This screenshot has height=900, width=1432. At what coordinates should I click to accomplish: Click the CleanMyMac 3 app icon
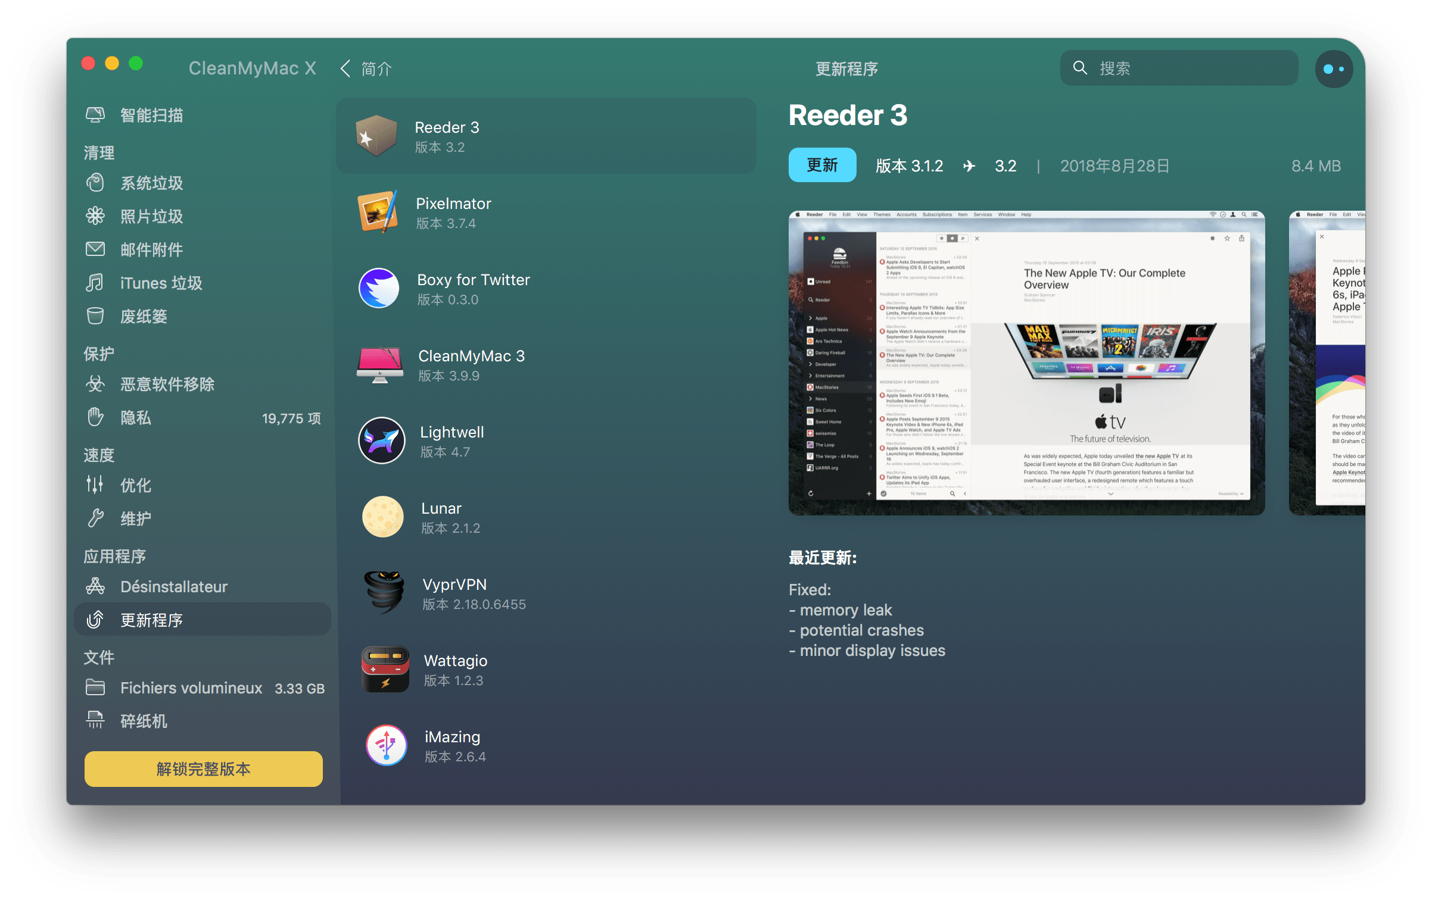click(380, 365)
